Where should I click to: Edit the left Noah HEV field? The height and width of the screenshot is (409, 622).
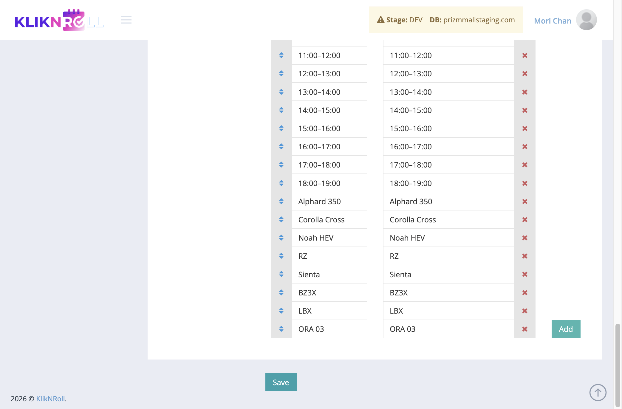point(329,238)
